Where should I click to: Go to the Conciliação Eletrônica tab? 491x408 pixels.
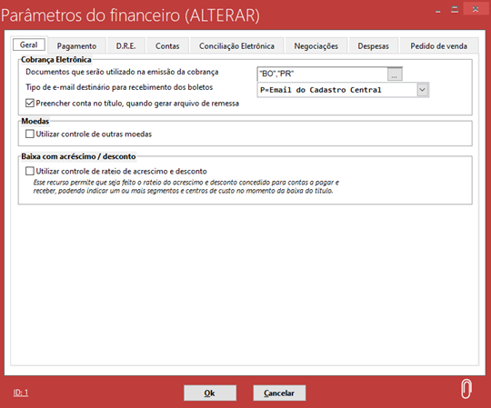click(x=236, y=46)
